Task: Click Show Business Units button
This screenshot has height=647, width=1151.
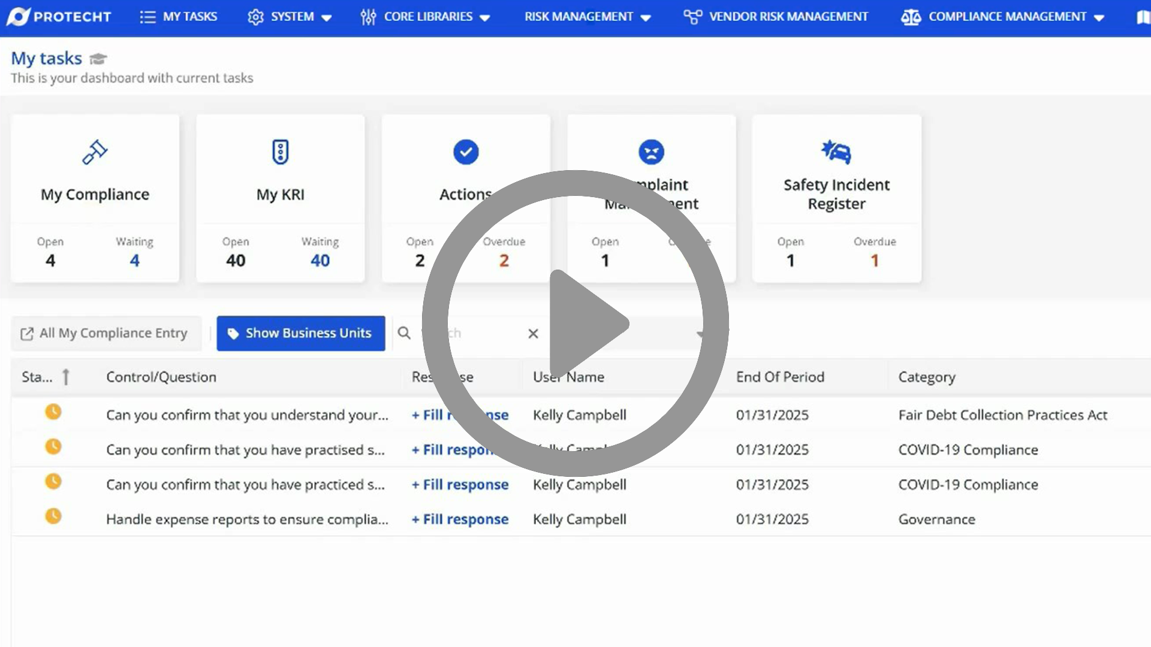Action: point(300,333)
